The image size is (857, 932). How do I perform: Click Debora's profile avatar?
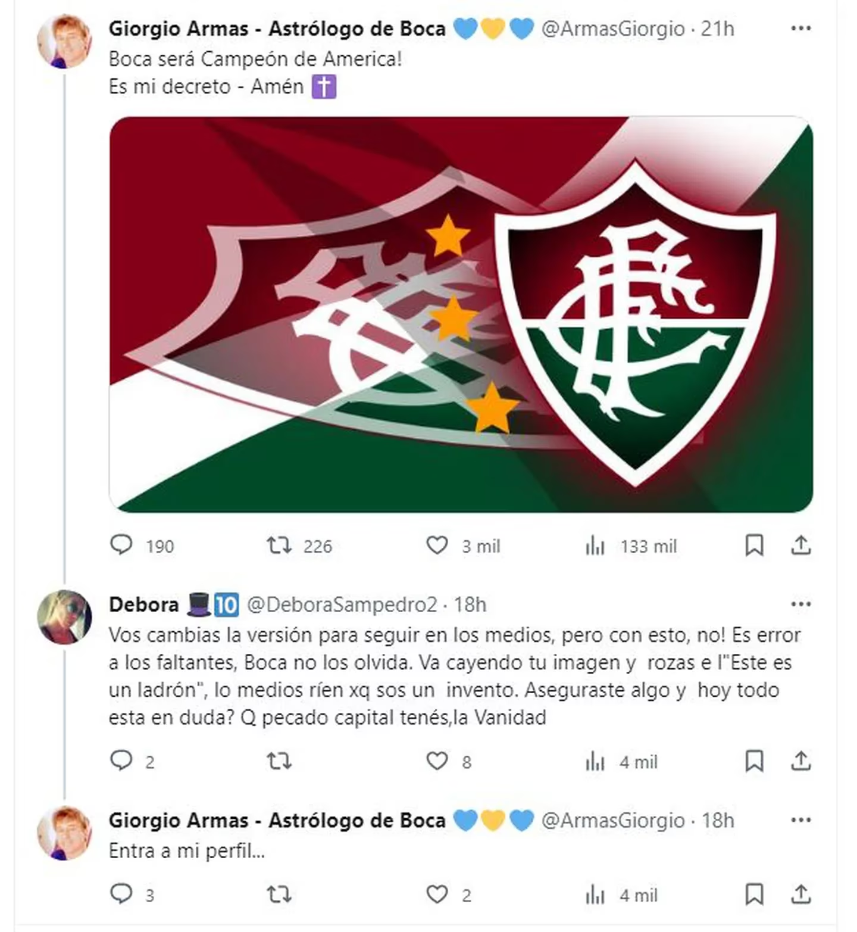tap(64, 617)
